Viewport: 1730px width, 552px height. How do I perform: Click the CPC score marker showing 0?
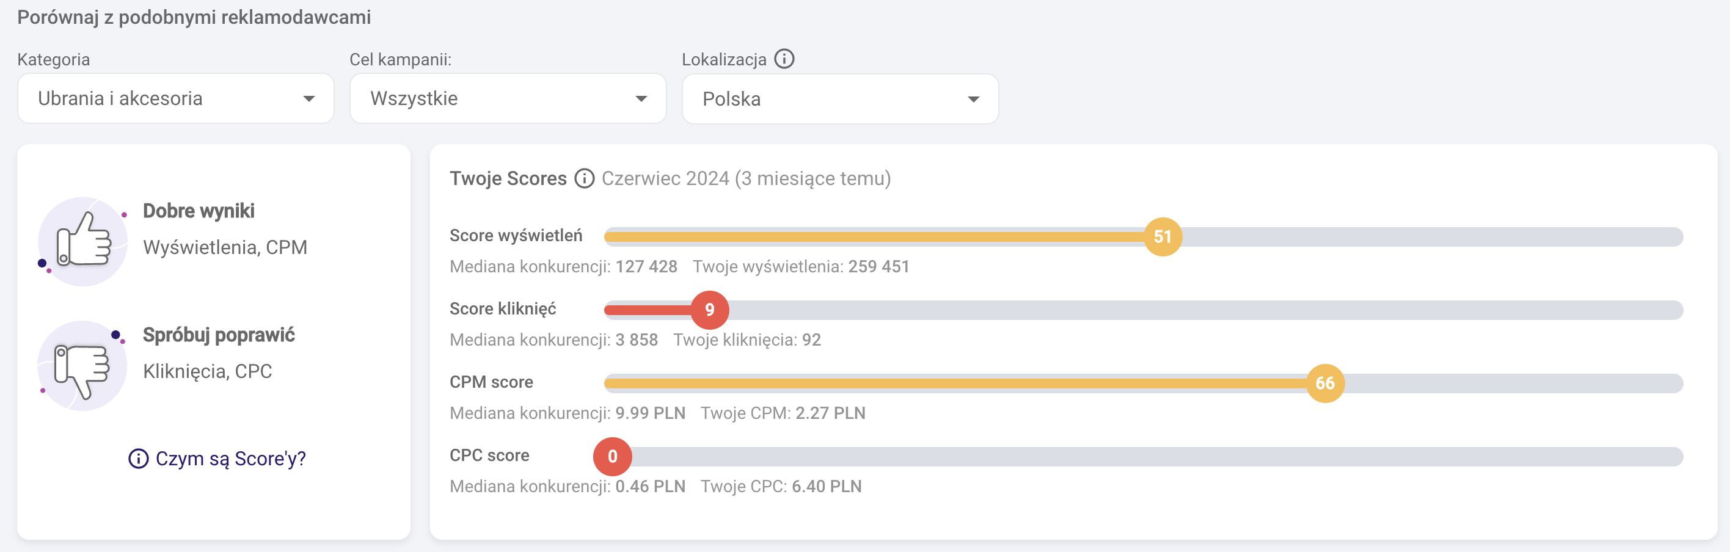(x=612, y=457)
